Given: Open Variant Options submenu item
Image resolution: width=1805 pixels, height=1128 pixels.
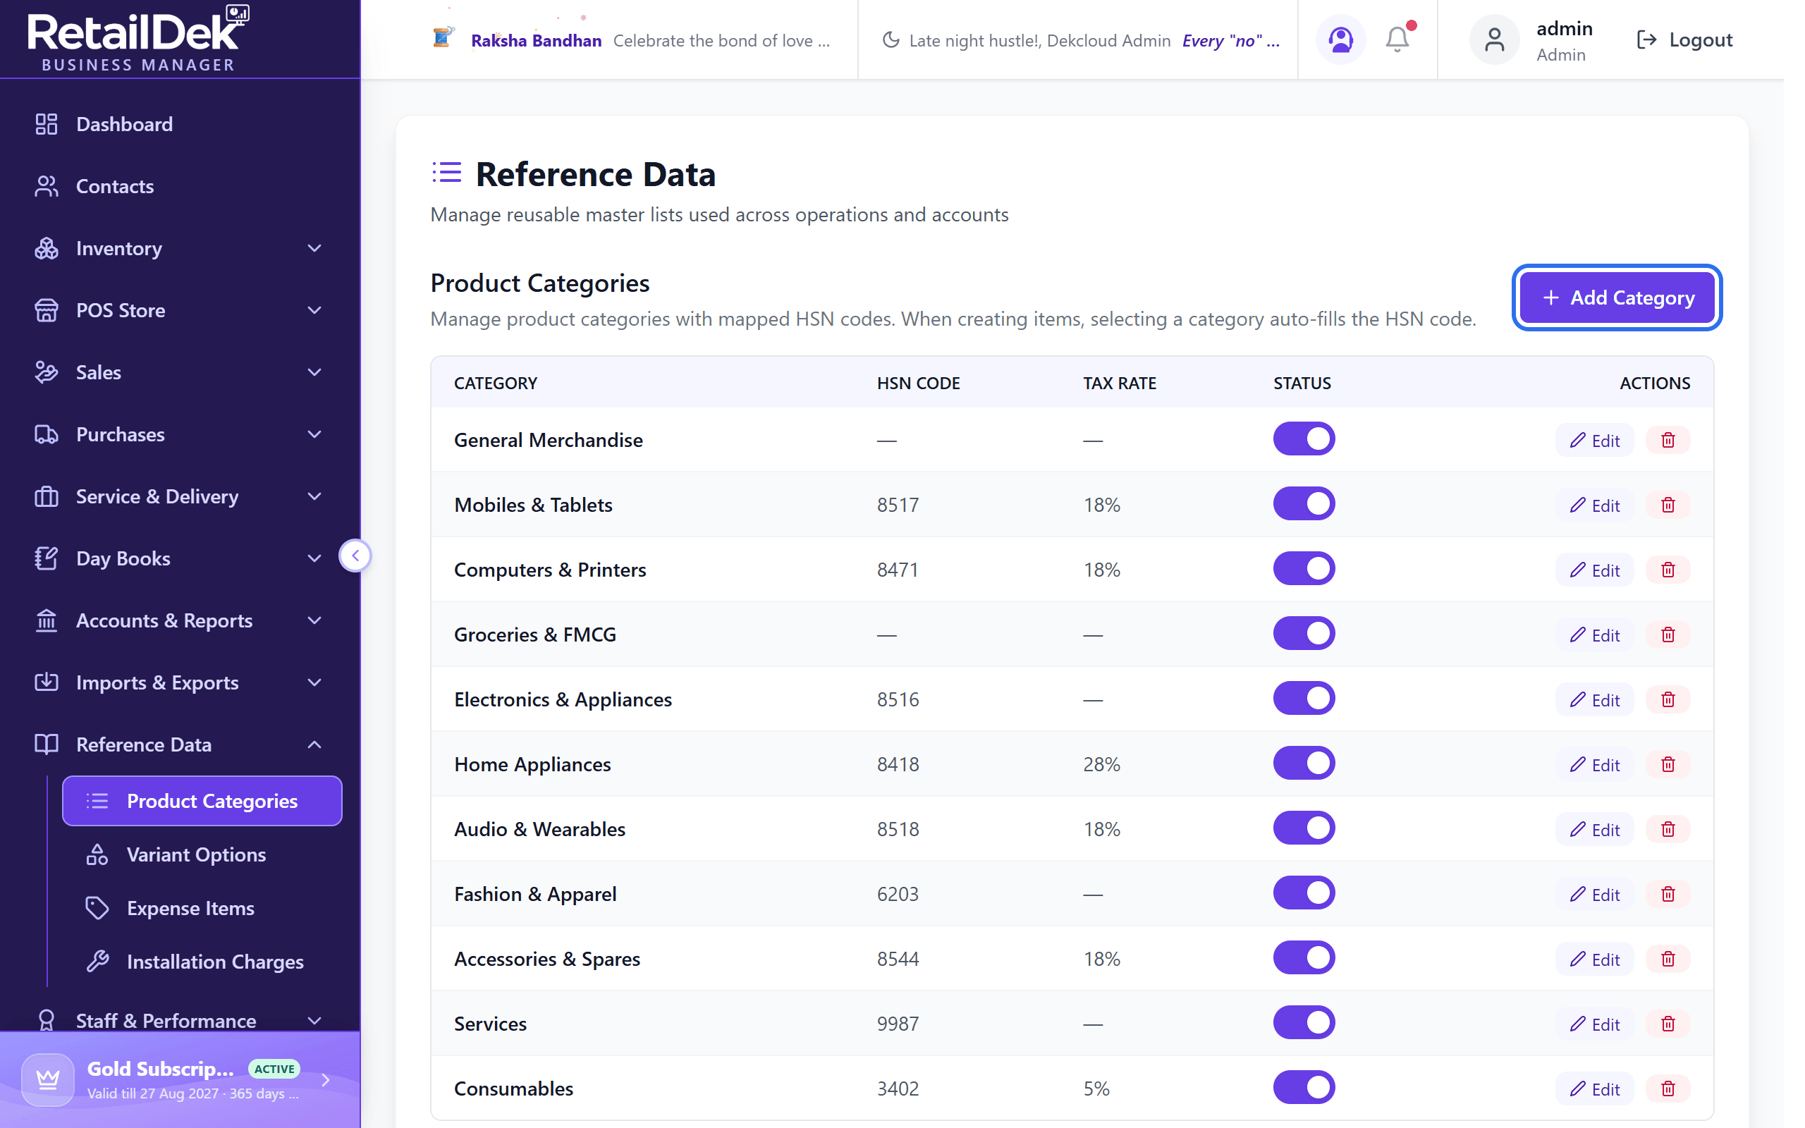Looking at the screenshot, I should (x=202, y=855).
